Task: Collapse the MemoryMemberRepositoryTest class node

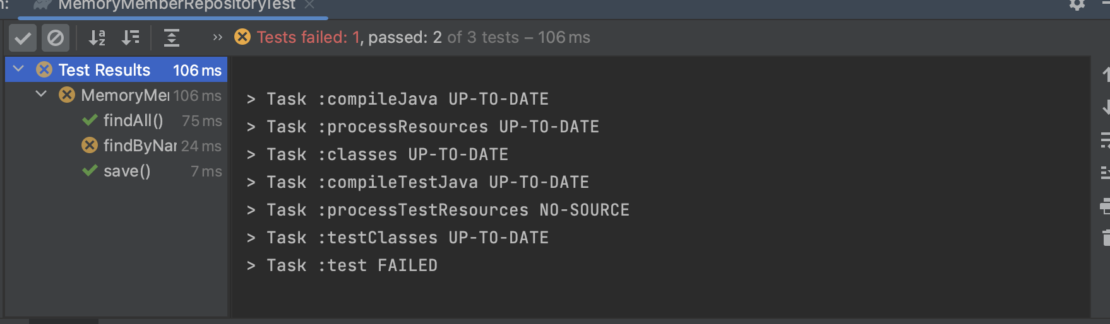Action: point(42,94)
